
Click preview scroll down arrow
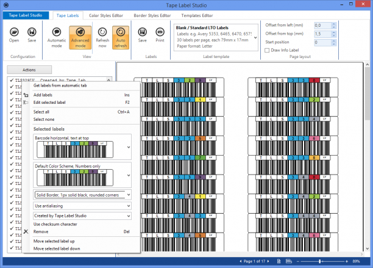pos(368,248)
